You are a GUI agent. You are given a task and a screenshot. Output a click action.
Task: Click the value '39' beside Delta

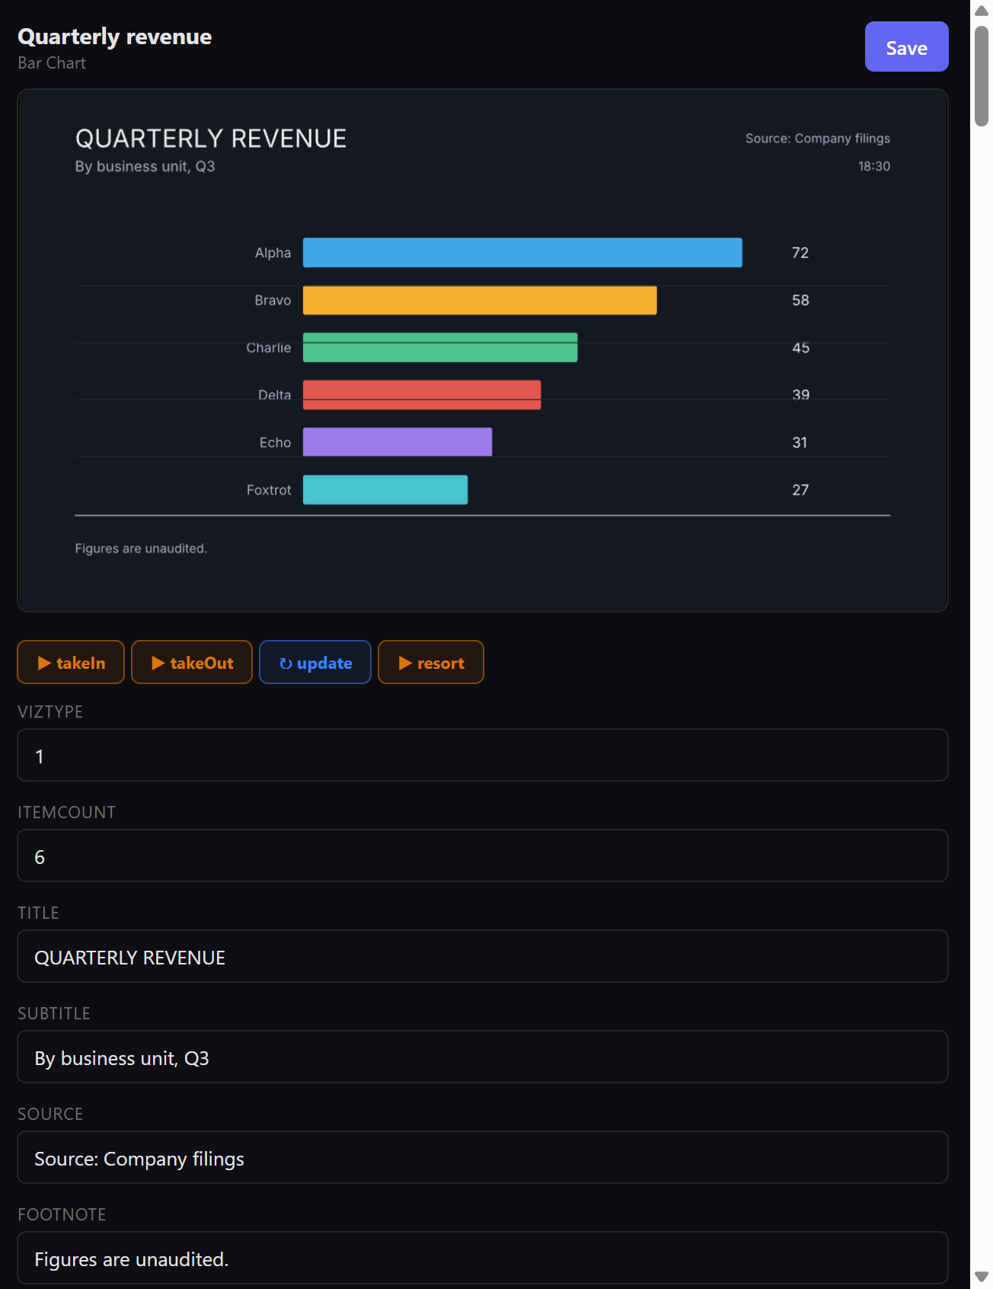(x=800, y=395)
